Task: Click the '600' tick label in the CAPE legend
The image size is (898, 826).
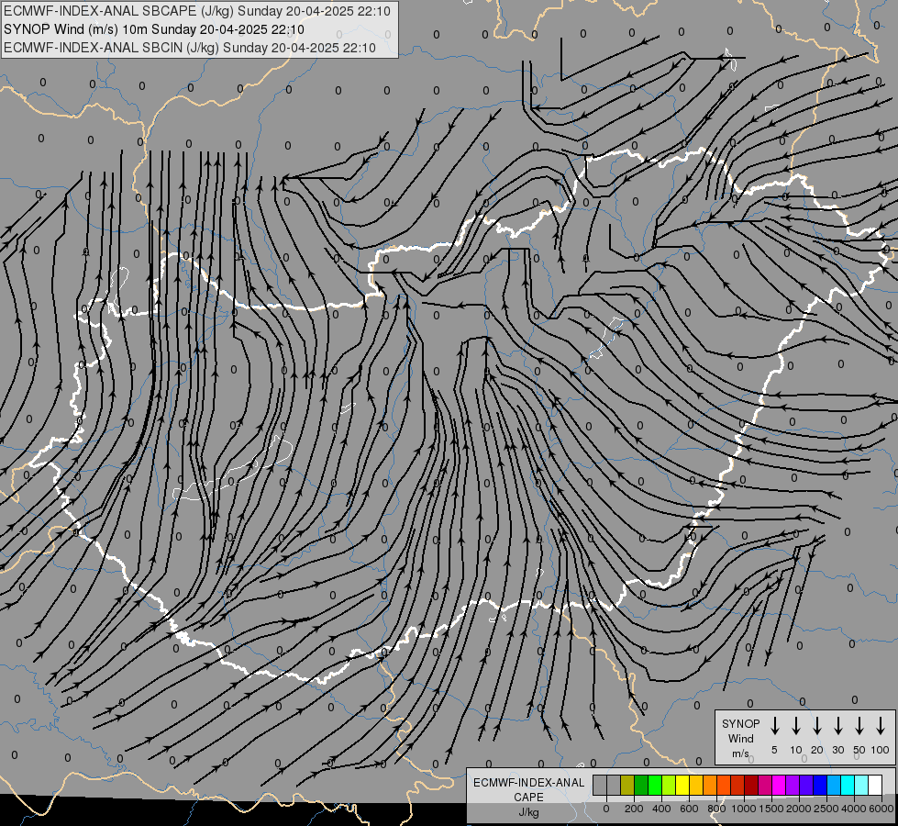Action: [x=689, y=809]
